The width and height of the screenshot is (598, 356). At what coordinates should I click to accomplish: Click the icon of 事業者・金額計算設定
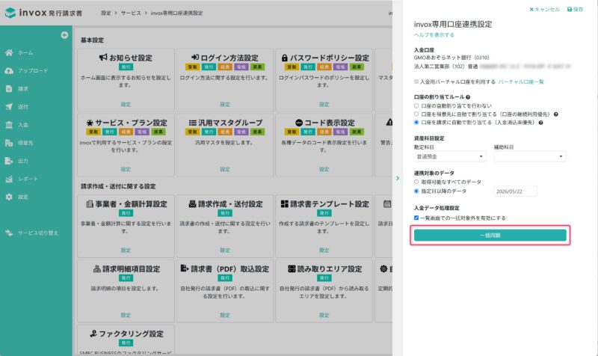tap(90, 204)
